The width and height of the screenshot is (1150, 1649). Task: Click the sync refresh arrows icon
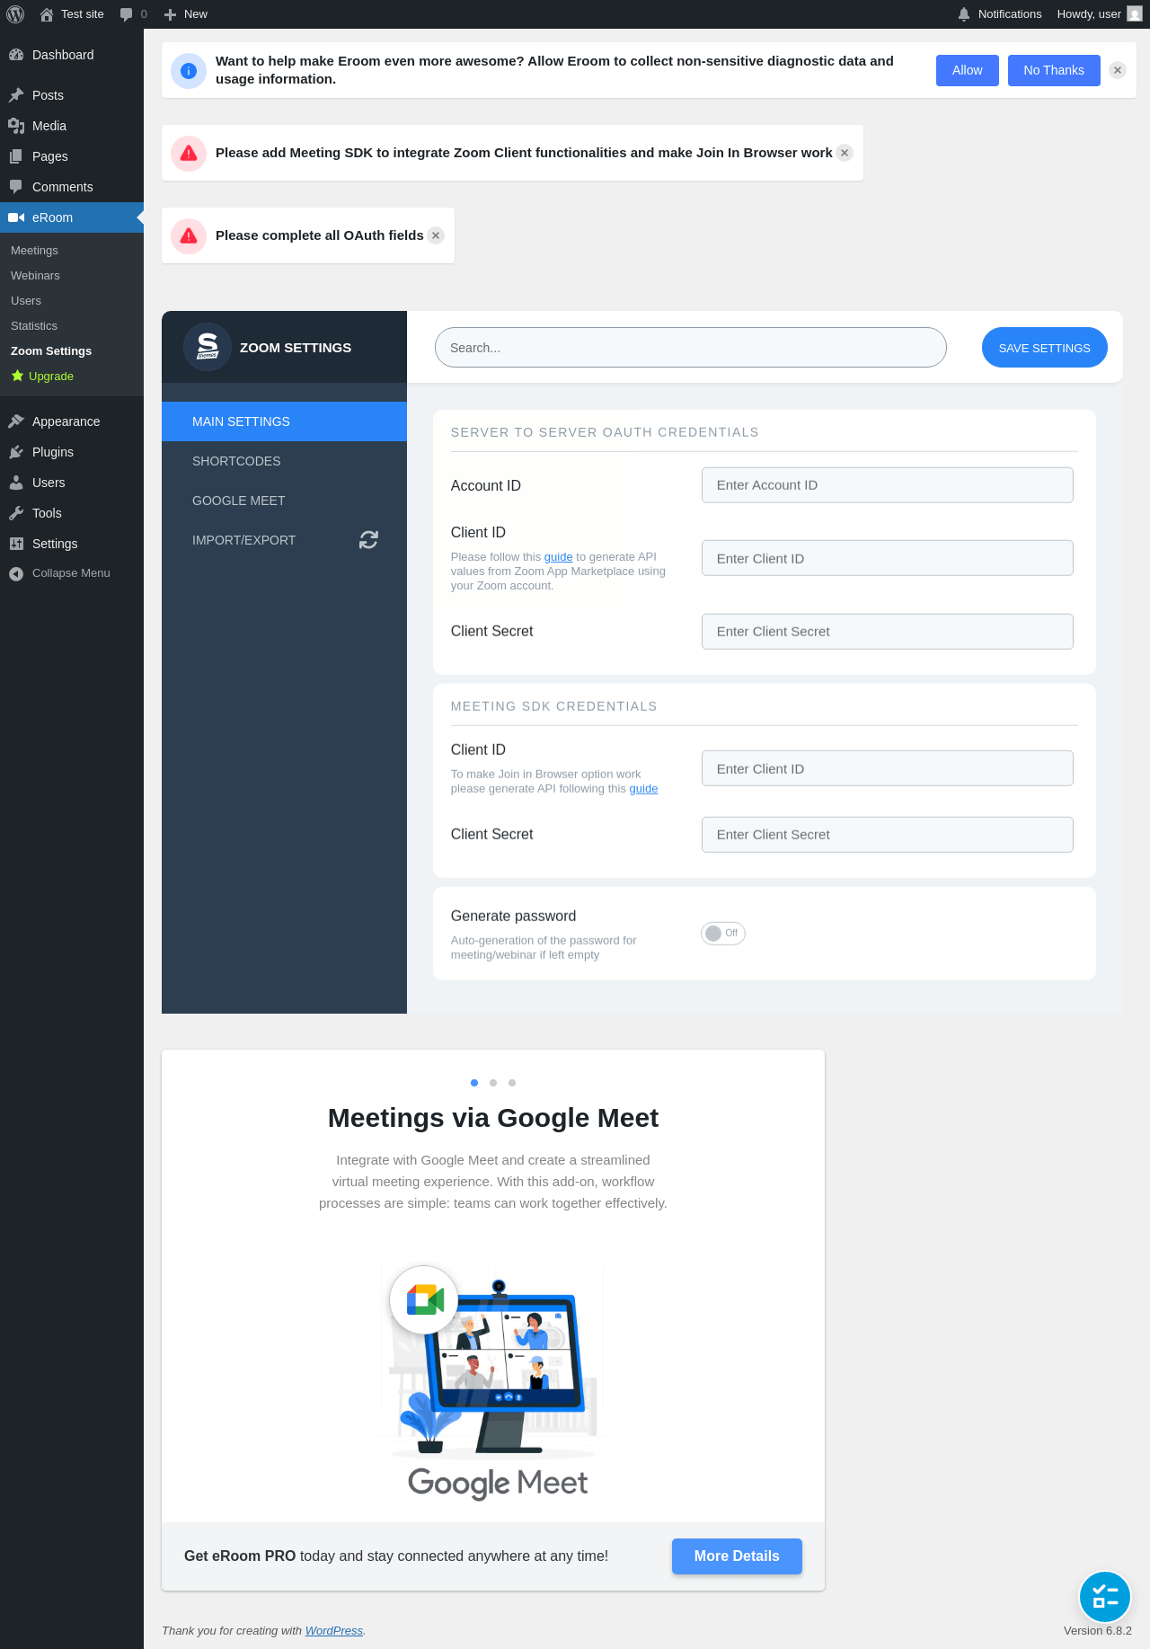(x=368, y=539)
